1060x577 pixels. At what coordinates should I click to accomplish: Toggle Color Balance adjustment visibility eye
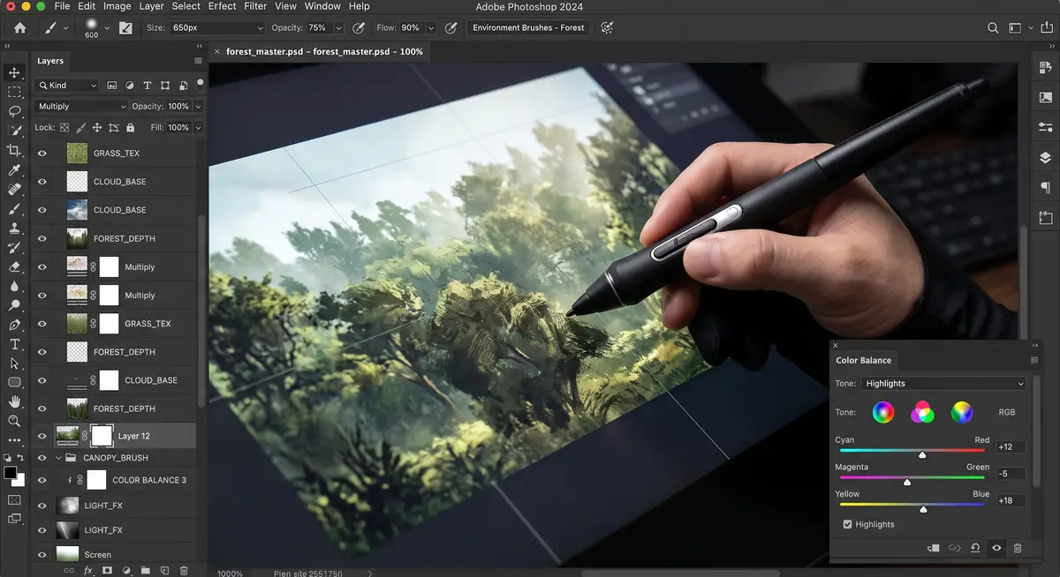996,548
